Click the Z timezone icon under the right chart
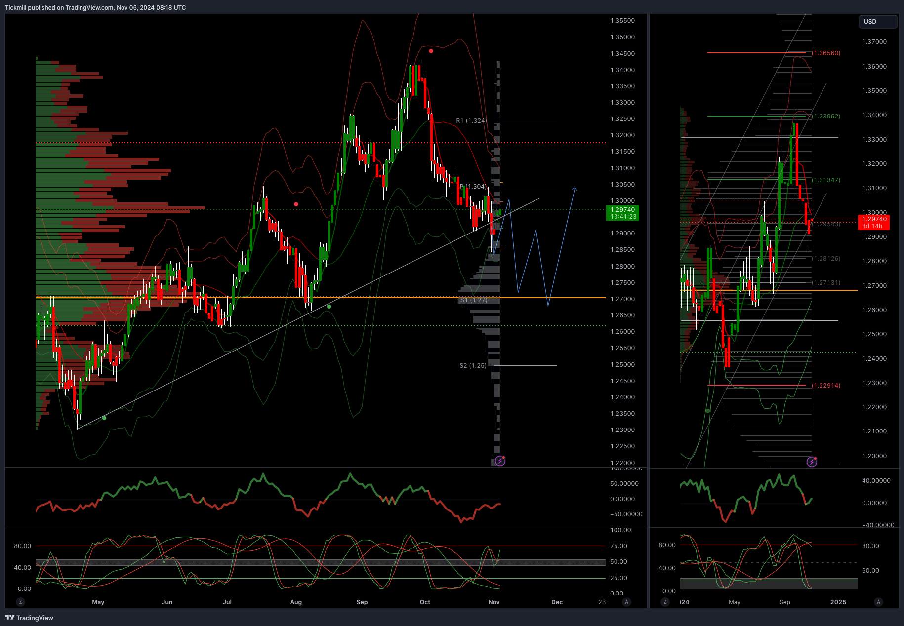The height and width of the screenshot is (626, 904). [665, 602]
